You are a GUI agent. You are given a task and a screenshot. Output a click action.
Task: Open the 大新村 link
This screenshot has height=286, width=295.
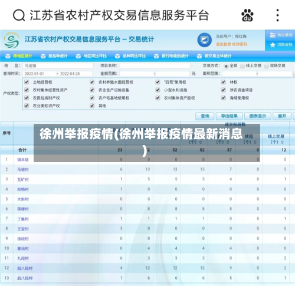tap(23, 199)
